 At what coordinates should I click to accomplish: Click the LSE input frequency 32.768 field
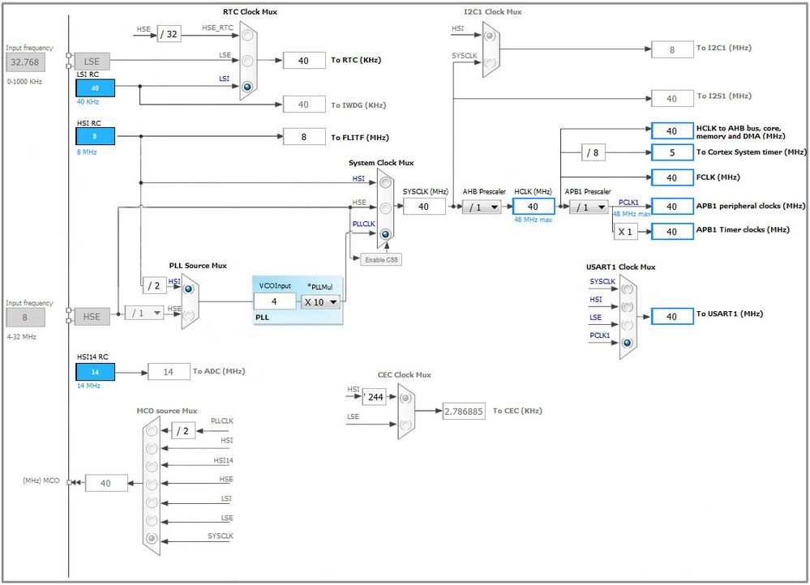(25, 62)
